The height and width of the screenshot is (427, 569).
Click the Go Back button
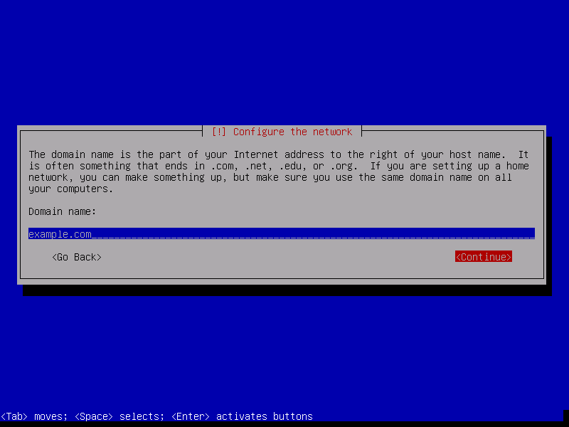pos(77,257)
